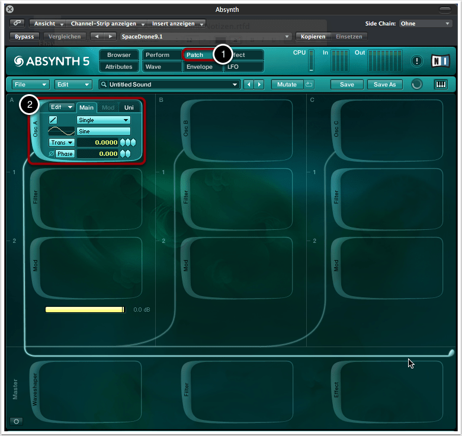Toggle Osc A phase invert symbol
Screen dimensions: 462x436
point(52,153)
